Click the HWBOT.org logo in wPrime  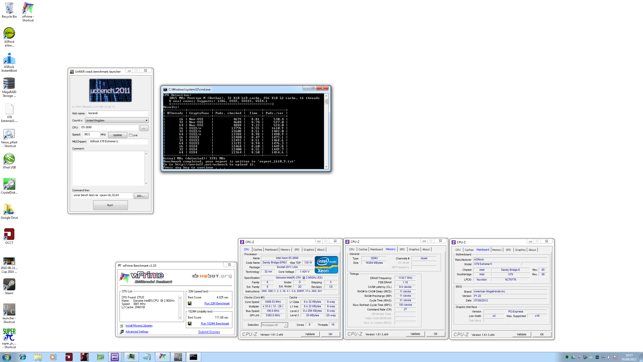pyautogui.click(x=212, y=276)
